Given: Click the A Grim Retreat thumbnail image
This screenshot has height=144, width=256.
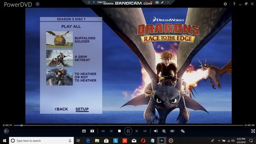Looking at the screenshot, I should point(60,58).
